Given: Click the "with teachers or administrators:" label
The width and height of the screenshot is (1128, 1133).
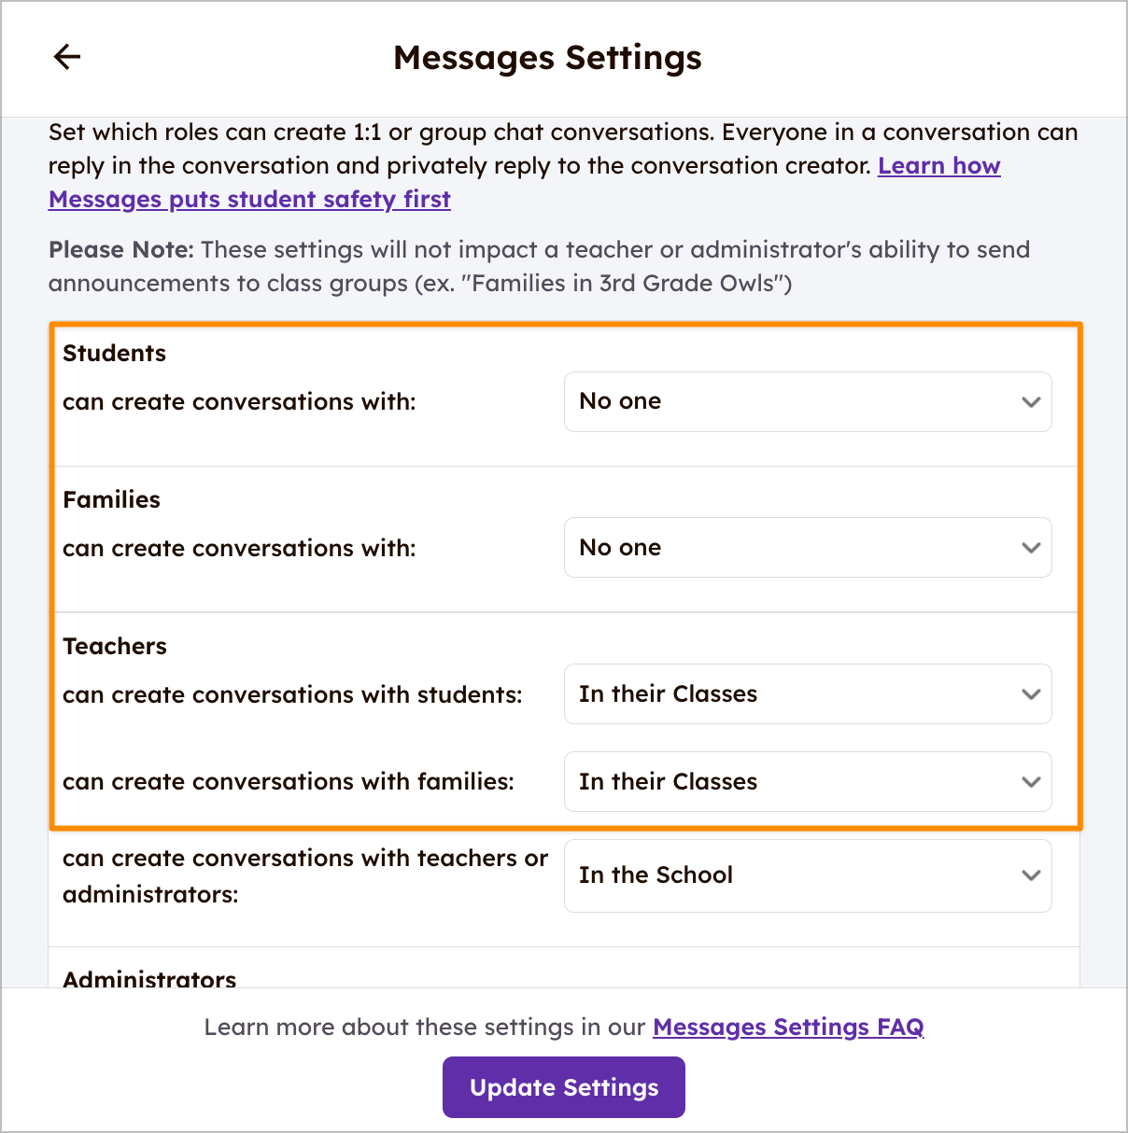Looking at the screenshot, I should pos(305,875).
